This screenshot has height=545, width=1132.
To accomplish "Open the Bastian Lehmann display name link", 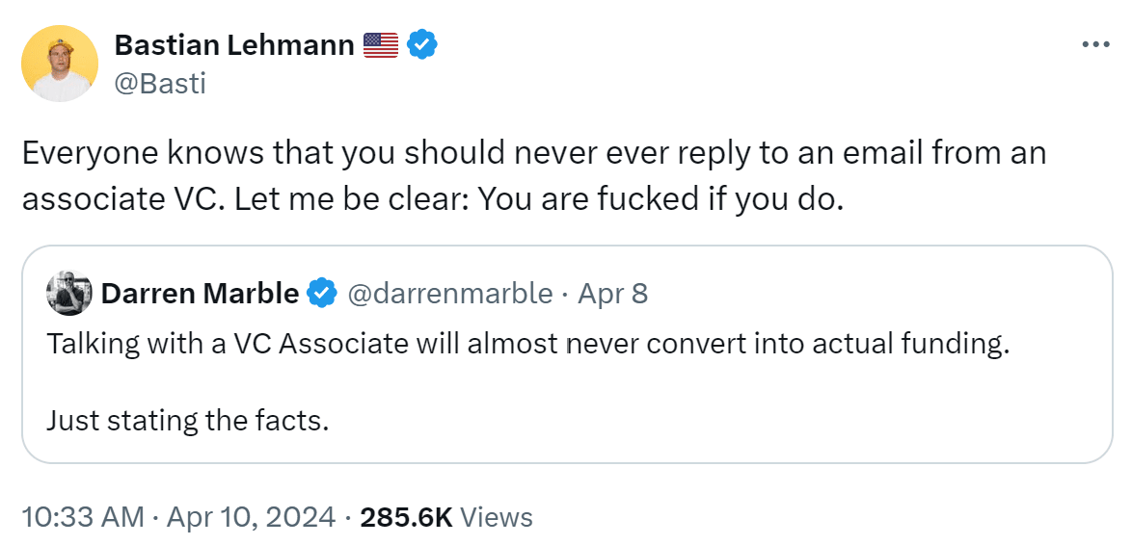I will (233, 44).
